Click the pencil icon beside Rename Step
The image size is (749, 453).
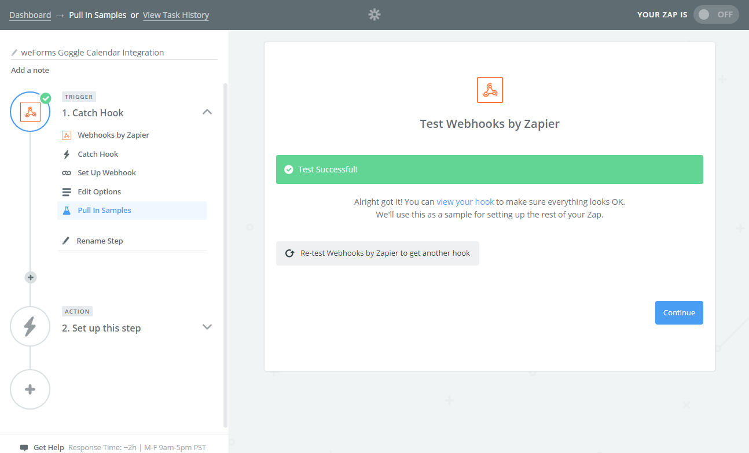(x=66, y=241)
